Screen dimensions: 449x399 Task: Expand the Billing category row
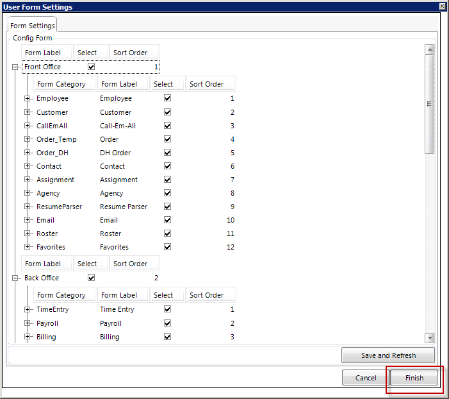(27, 337)
